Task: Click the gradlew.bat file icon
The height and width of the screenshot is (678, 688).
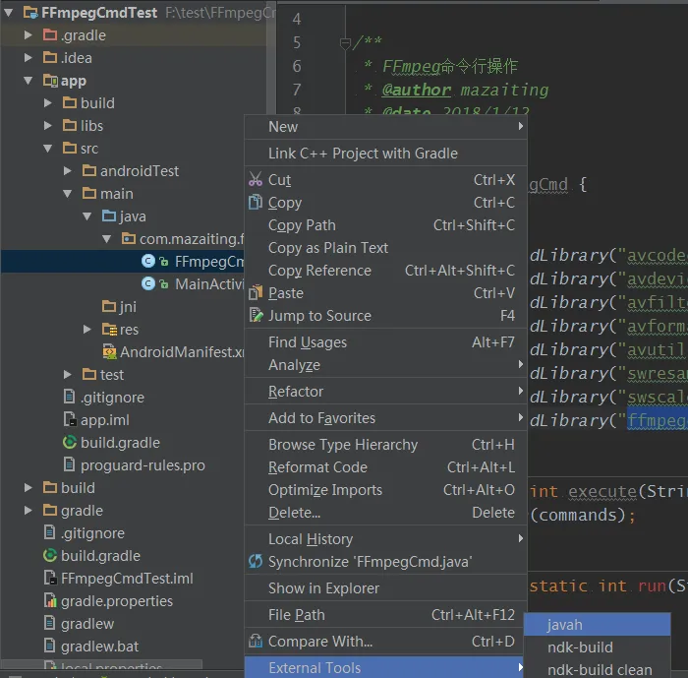Action: tap(50, 646)
